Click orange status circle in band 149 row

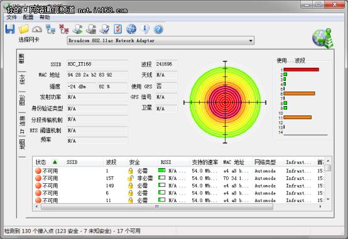pyautogui.click(x=38, y=186)
